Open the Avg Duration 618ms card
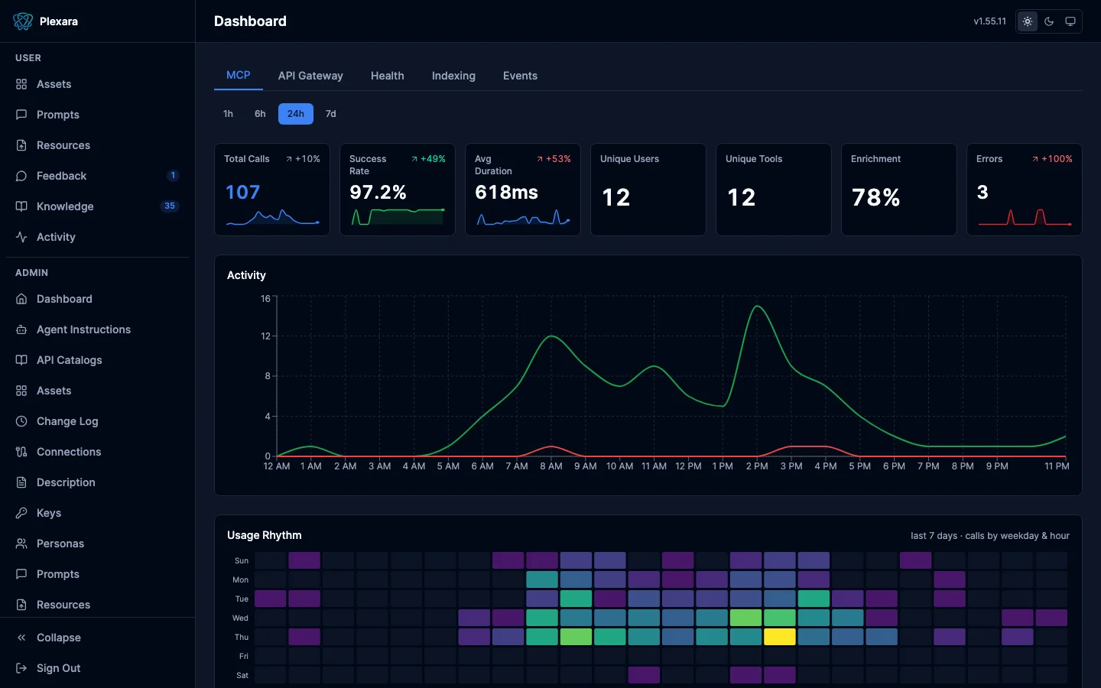This screenshot has height=688, width=1101. pyautogui.click(x=523, y=190)
